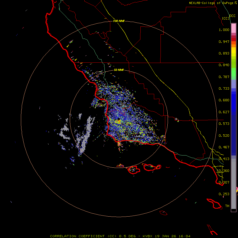Click the 0.787 scale value
Viewport: 238px width, 238px height.
(224, 77)
